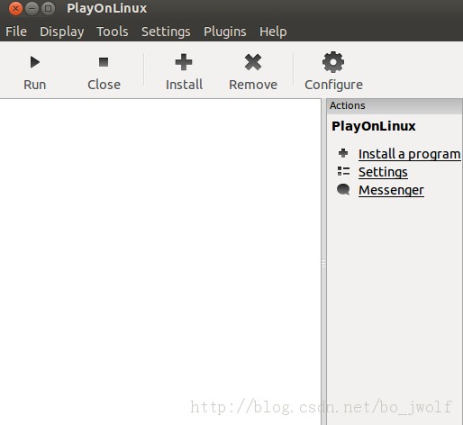The width and height of the screenshot is (463, 425).
Task: Follow the Messenger link
Action: coord(391,190)
